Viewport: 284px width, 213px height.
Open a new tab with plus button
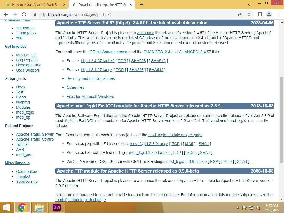[x=141, y=5]
